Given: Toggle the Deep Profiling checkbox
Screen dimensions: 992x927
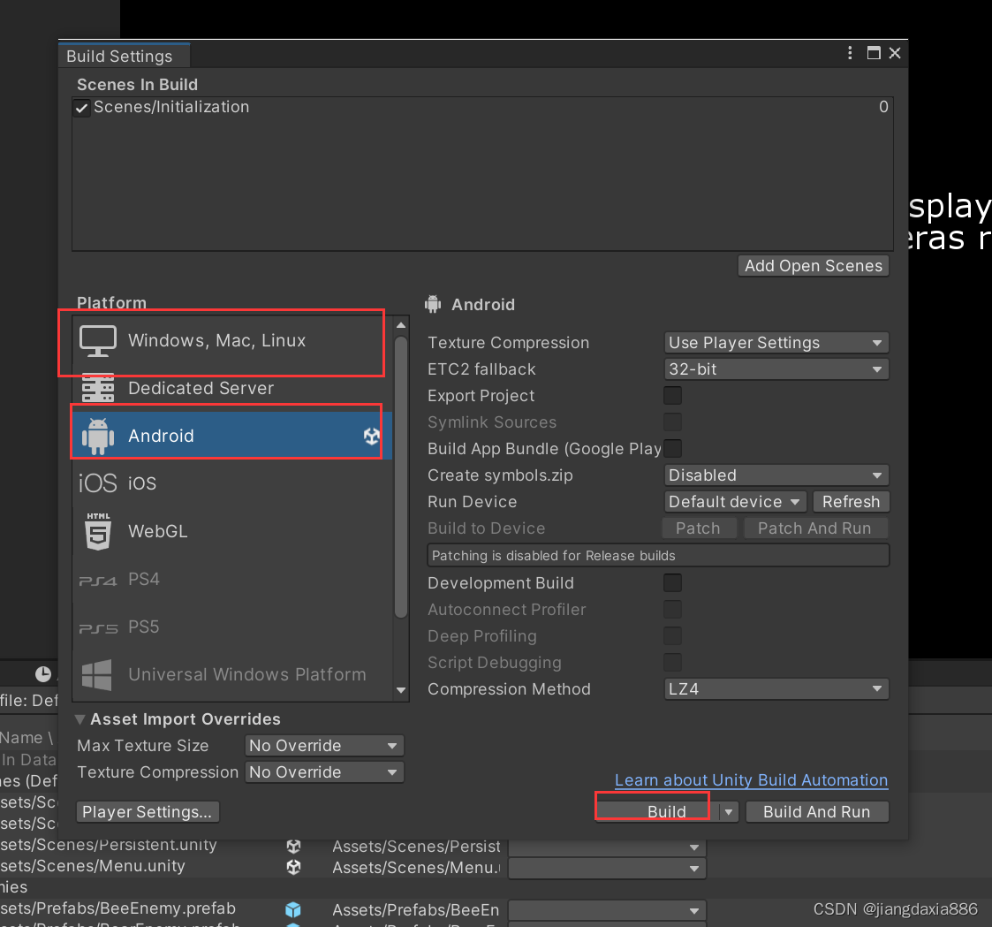Looking at the screenshot, I should point(672,636).
